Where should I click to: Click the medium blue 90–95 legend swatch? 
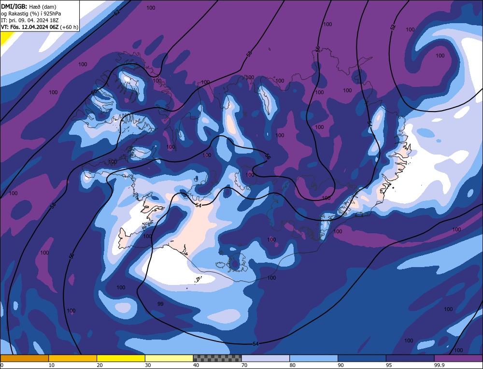click(362, 358)
